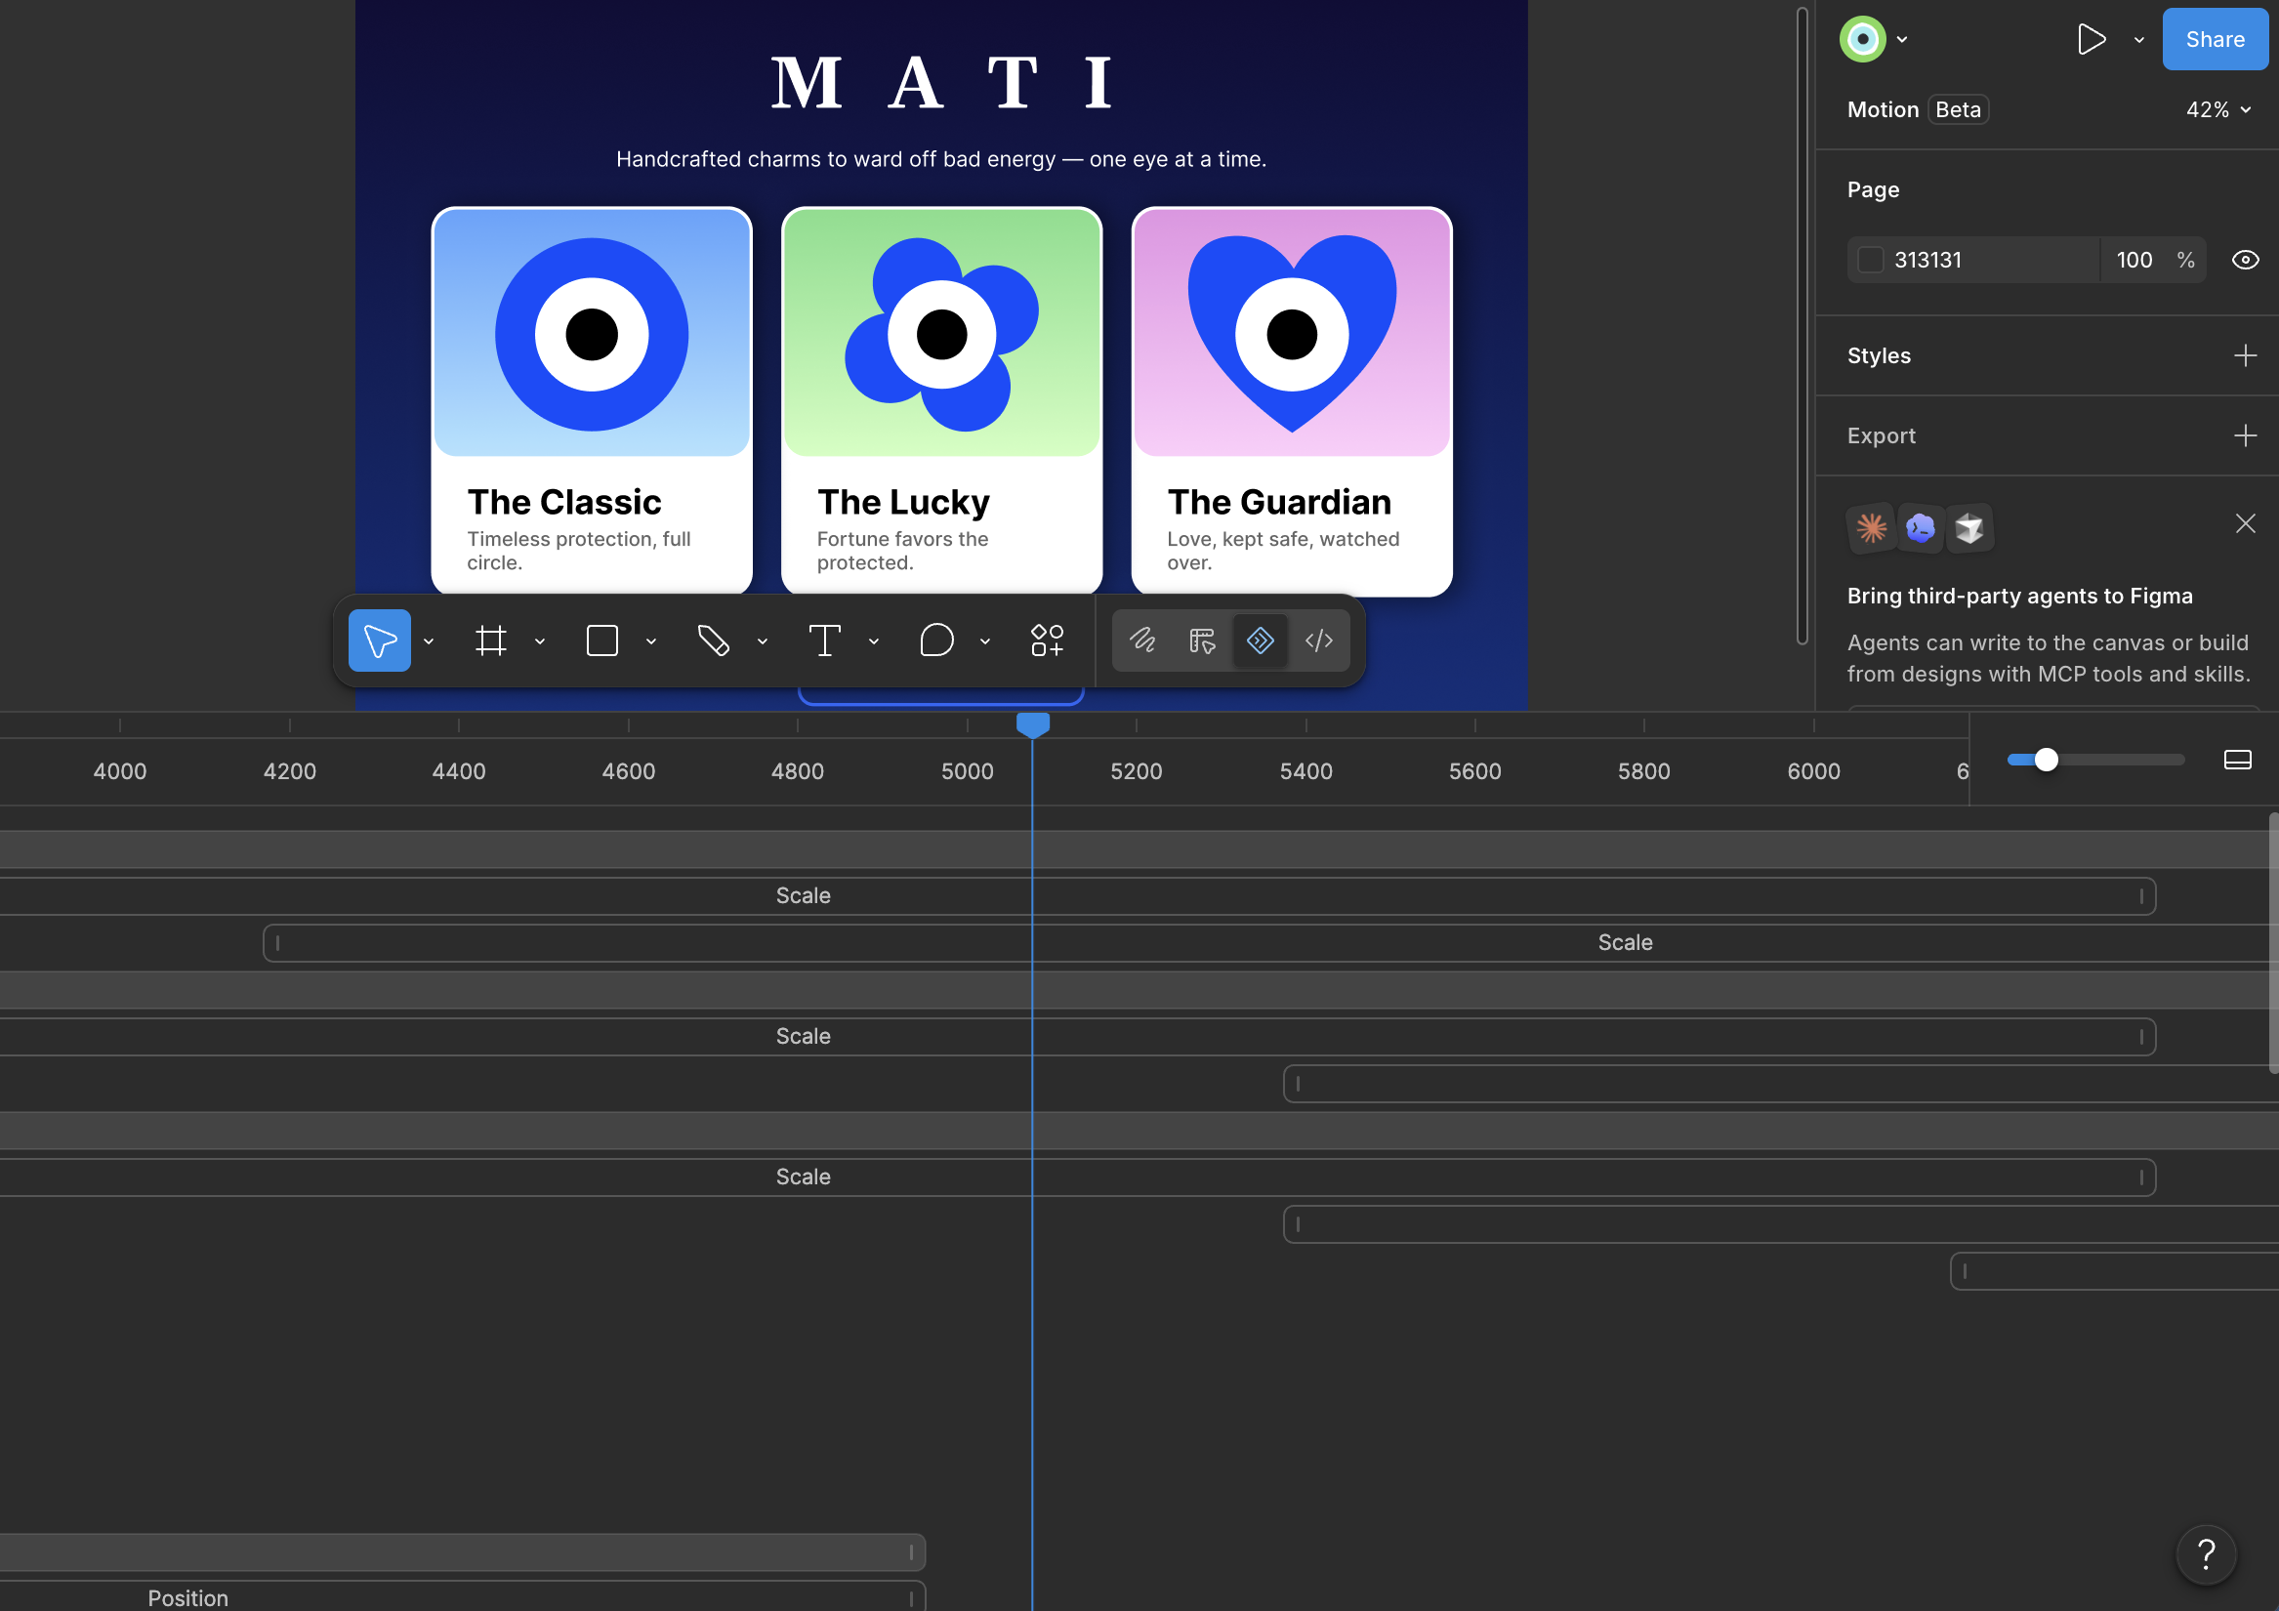The image size is (2279, 1611).
Task: Click the 4400 mark on timeline ruler
Action: 459,771
